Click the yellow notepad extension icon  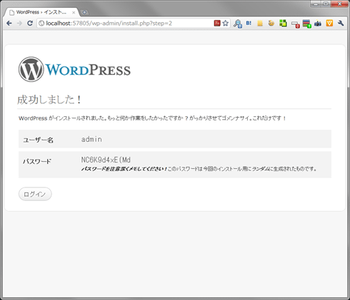260,24
